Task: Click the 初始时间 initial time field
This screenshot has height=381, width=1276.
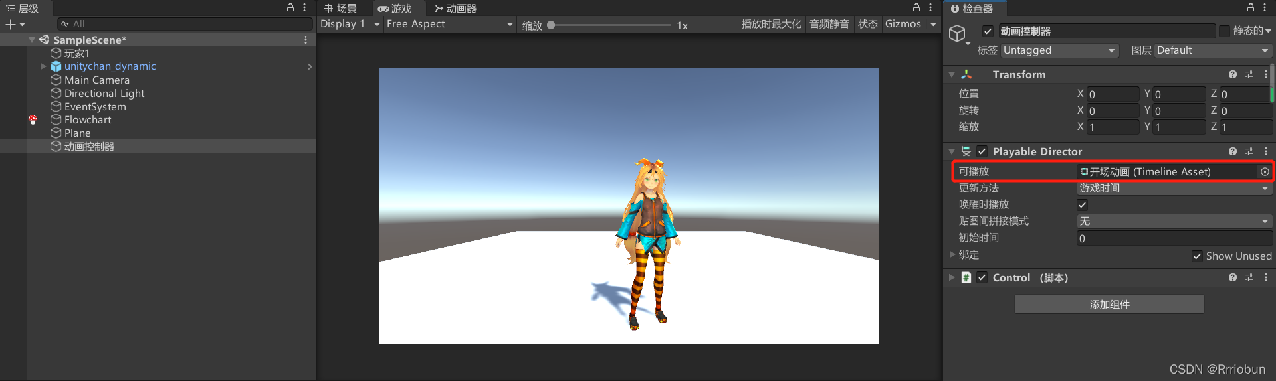Action: click(x=1174, y=238)
